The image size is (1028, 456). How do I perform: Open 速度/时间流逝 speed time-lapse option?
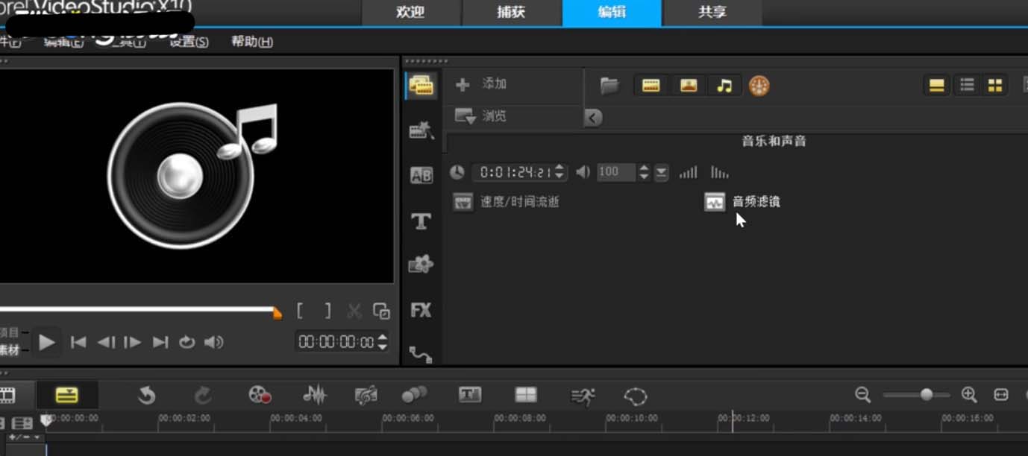click(507, 202)
